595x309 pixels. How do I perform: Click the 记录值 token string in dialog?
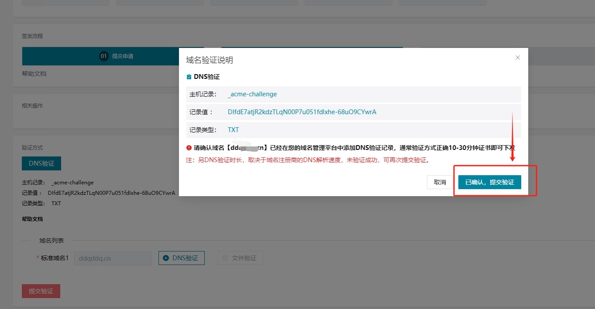(x=302, y=112)
